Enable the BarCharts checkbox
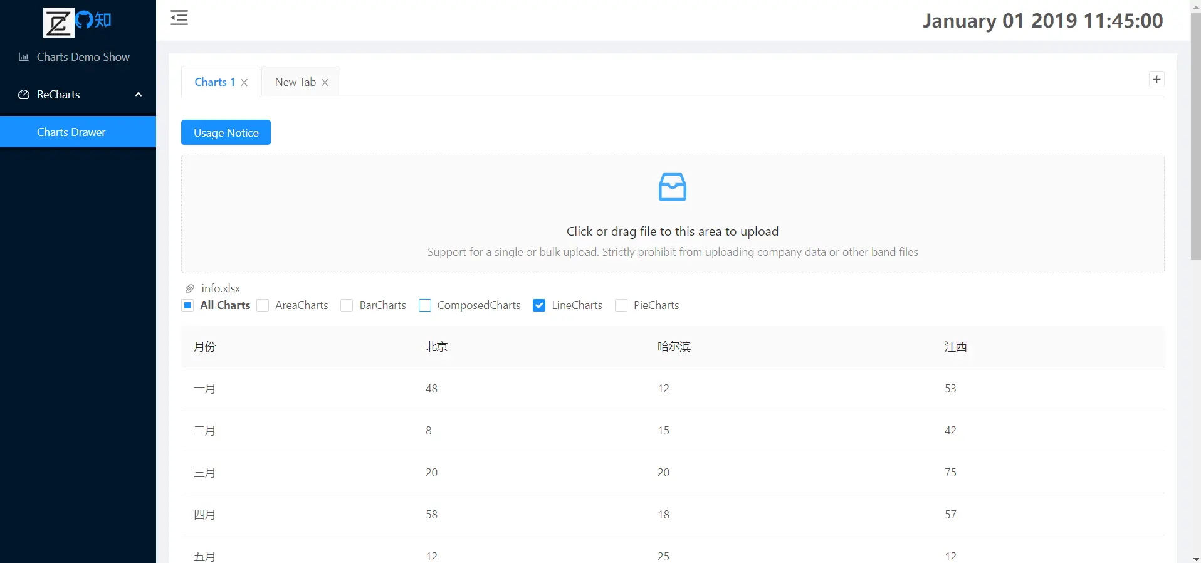The height and width of the screenshot is (563, 1201). [347, 305]
